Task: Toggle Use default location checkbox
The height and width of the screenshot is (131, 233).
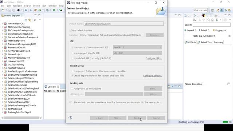Action: [x=70, y=30]
